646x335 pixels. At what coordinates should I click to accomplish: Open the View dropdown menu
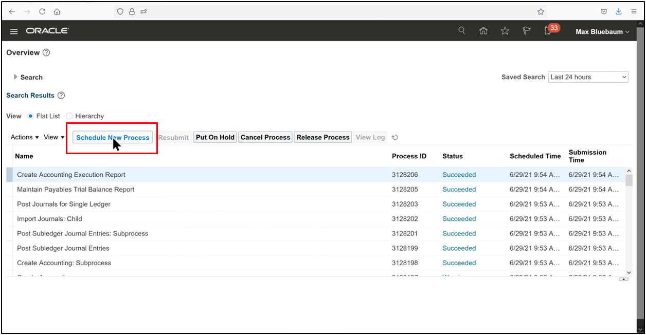click(x=53, y=137)
